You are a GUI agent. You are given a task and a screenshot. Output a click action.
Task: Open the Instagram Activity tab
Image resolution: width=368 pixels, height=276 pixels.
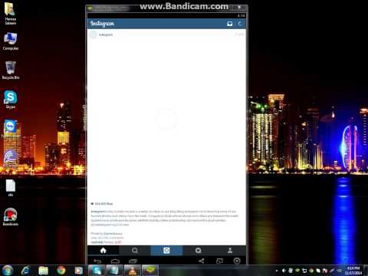(199, 251)
